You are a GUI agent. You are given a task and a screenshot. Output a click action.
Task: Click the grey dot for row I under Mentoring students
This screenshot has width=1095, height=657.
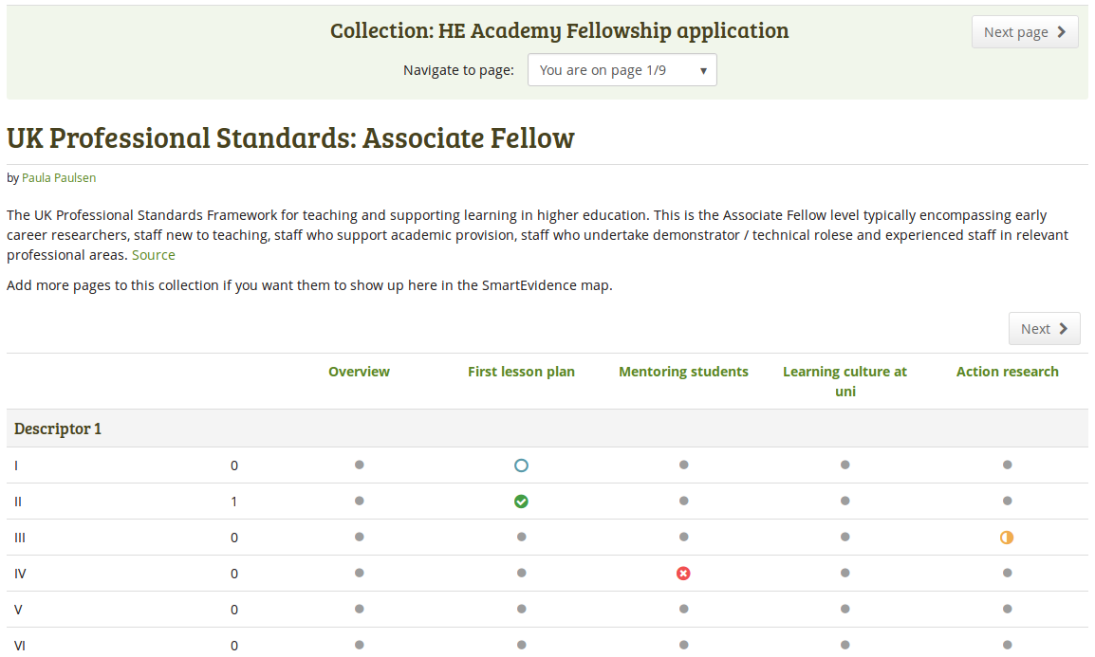684,465
